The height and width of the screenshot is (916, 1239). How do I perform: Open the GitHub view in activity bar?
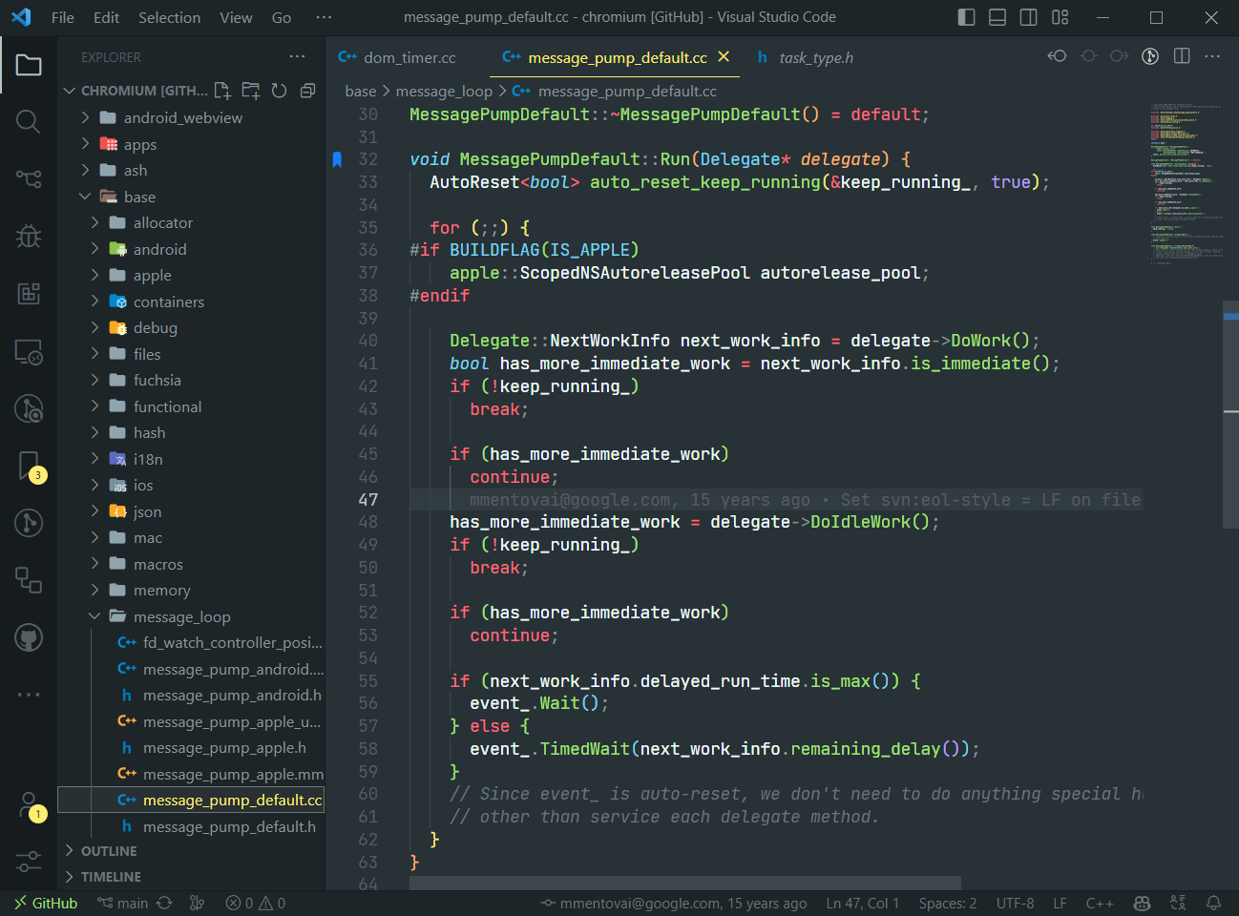point(29,637)
